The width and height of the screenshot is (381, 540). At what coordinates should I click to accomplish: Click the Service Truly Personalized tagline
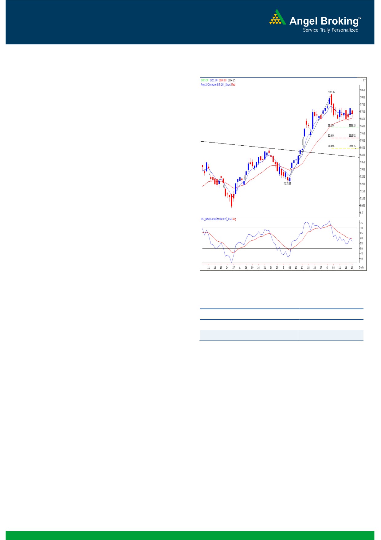click(x=331, y=30)
